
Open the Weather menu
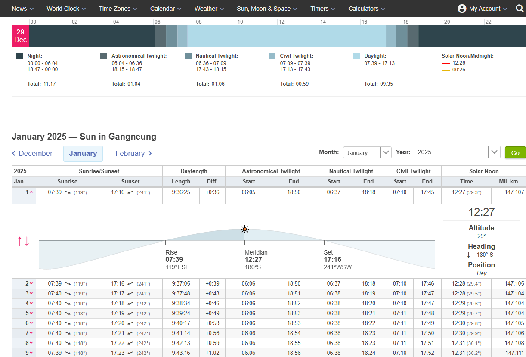pyautogui.click(x=209, y=9)
